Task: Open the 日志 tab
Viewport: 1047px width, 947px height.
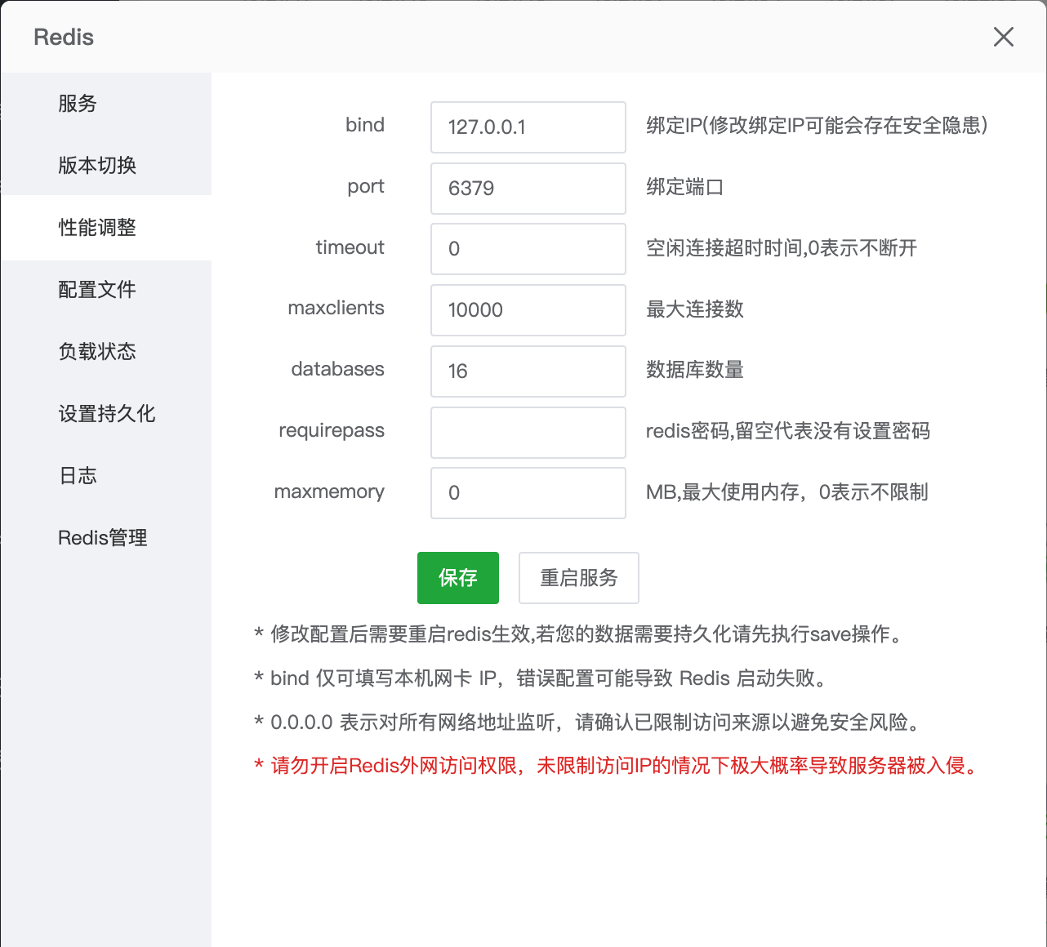Action: pyautogui.click(x=106, y=475)
